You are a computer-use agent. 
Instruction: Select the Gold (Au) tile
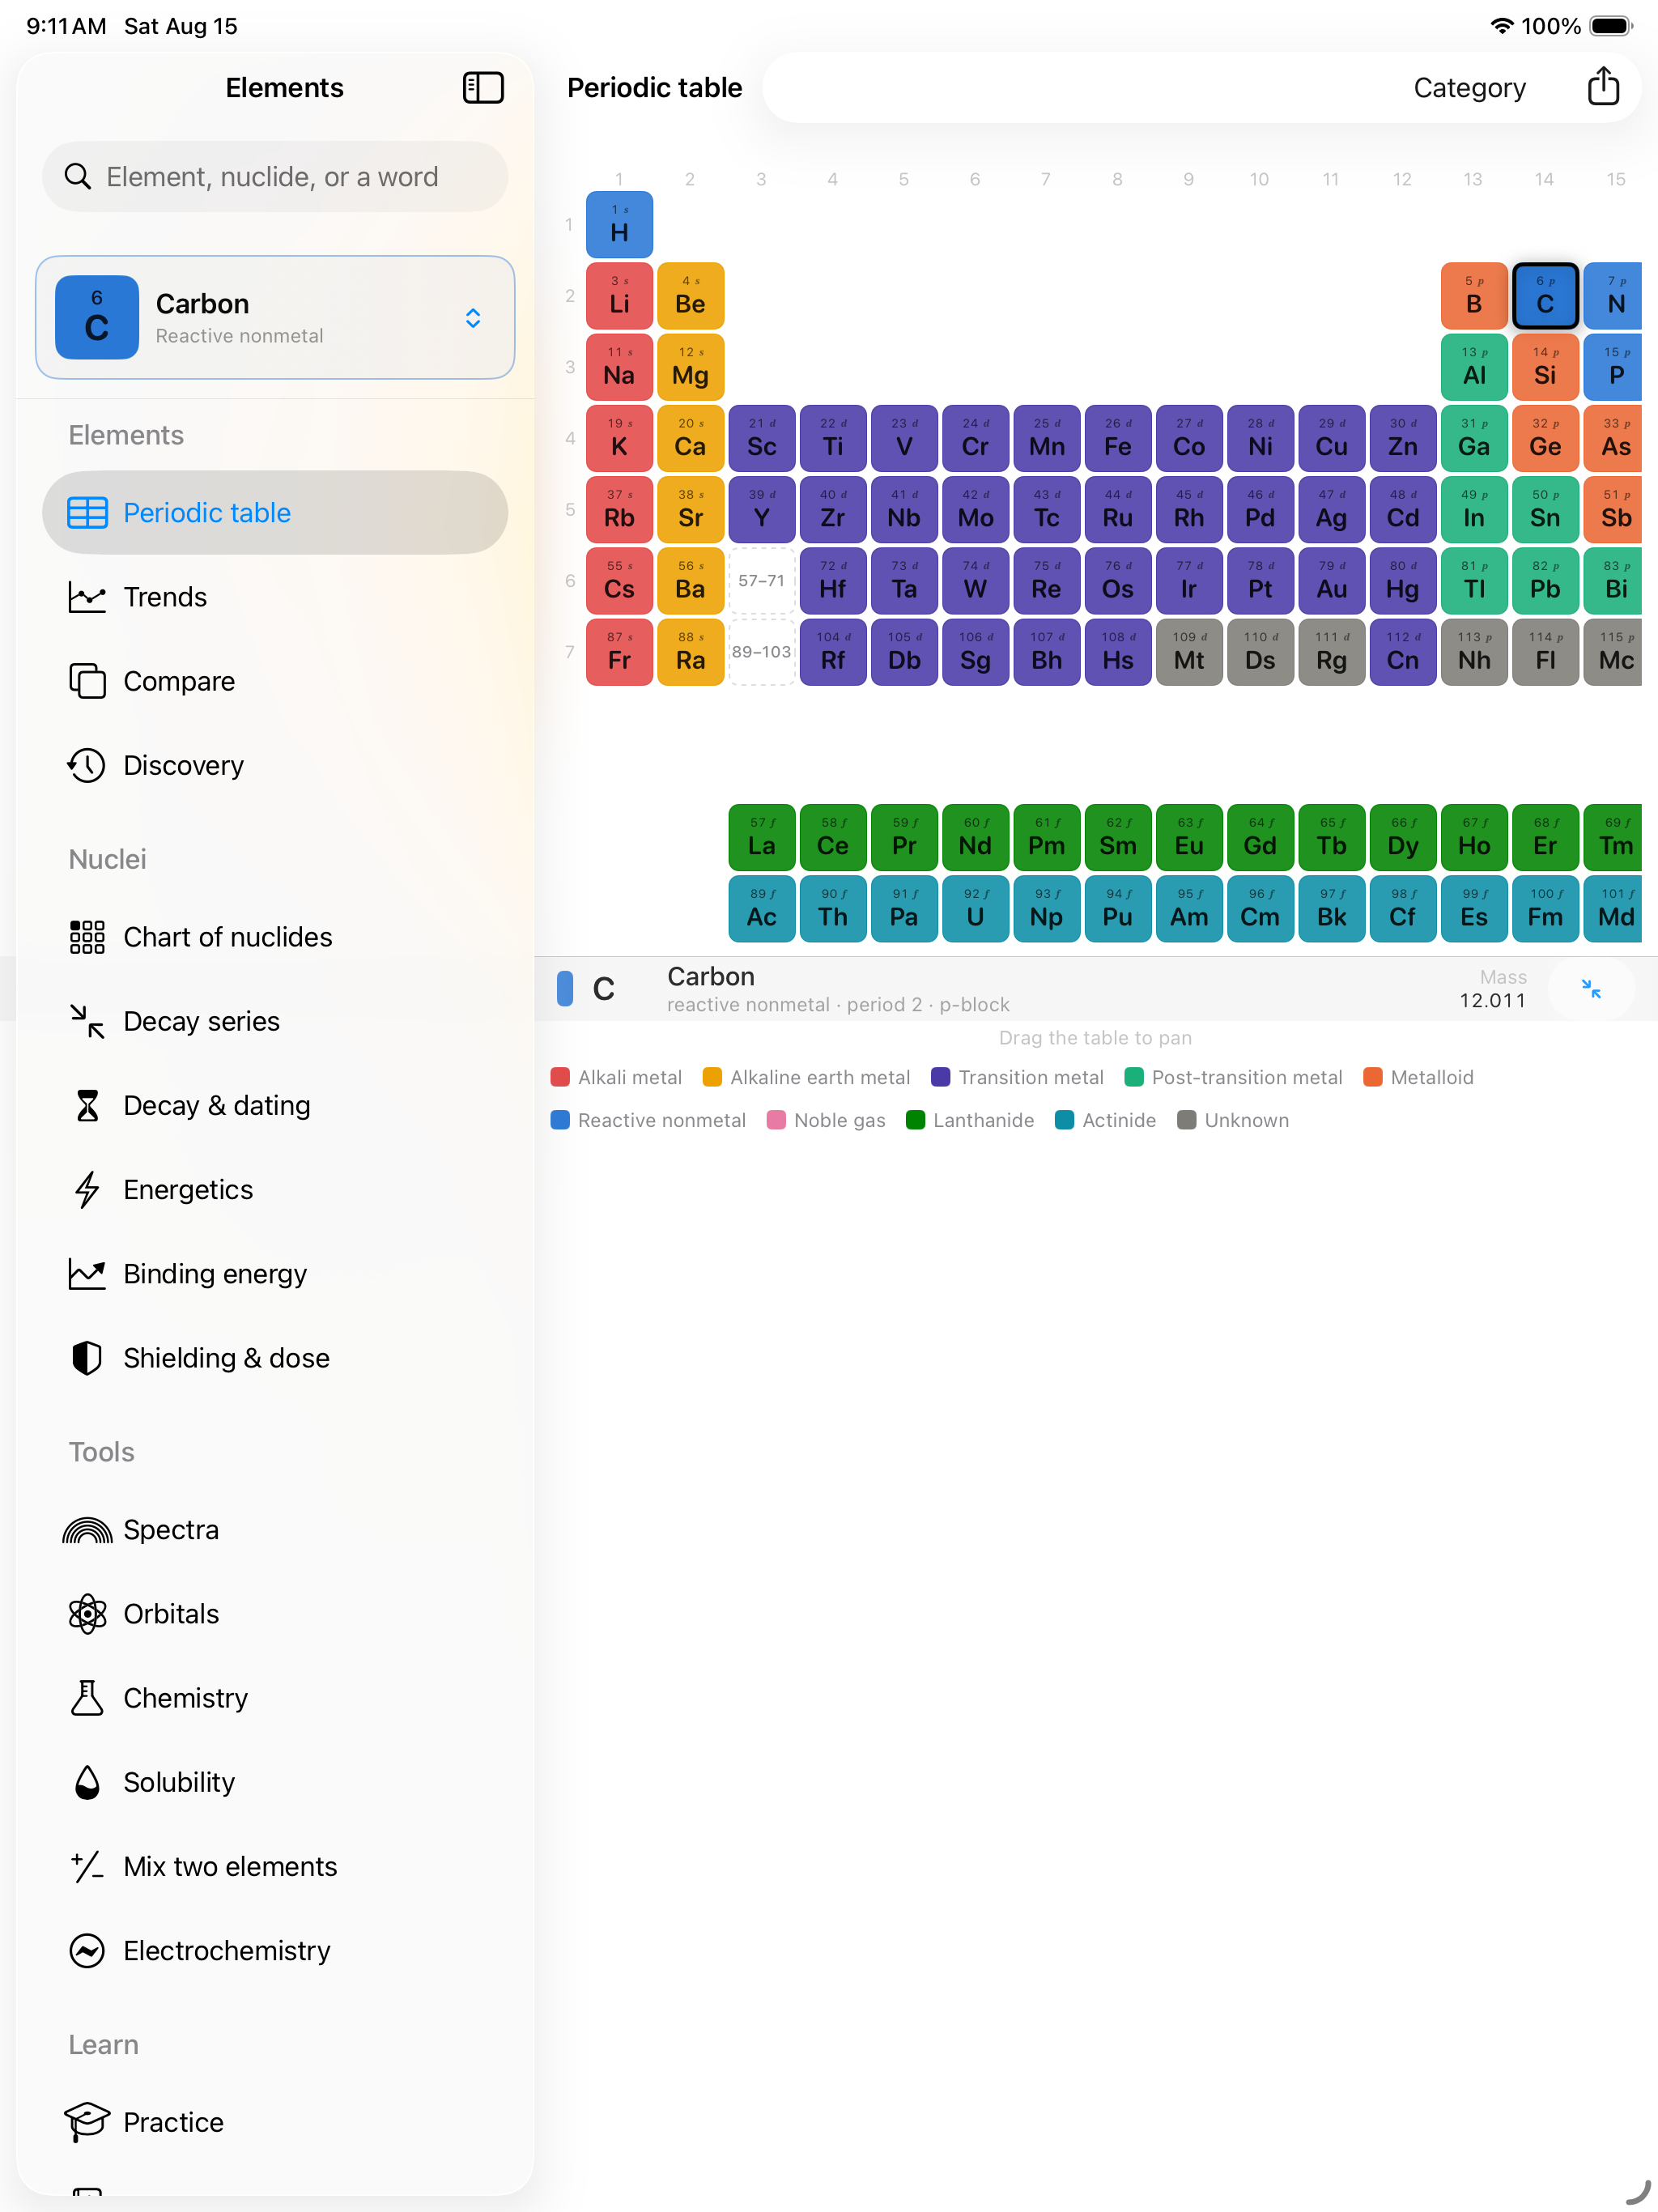[x=1331, y=581]
